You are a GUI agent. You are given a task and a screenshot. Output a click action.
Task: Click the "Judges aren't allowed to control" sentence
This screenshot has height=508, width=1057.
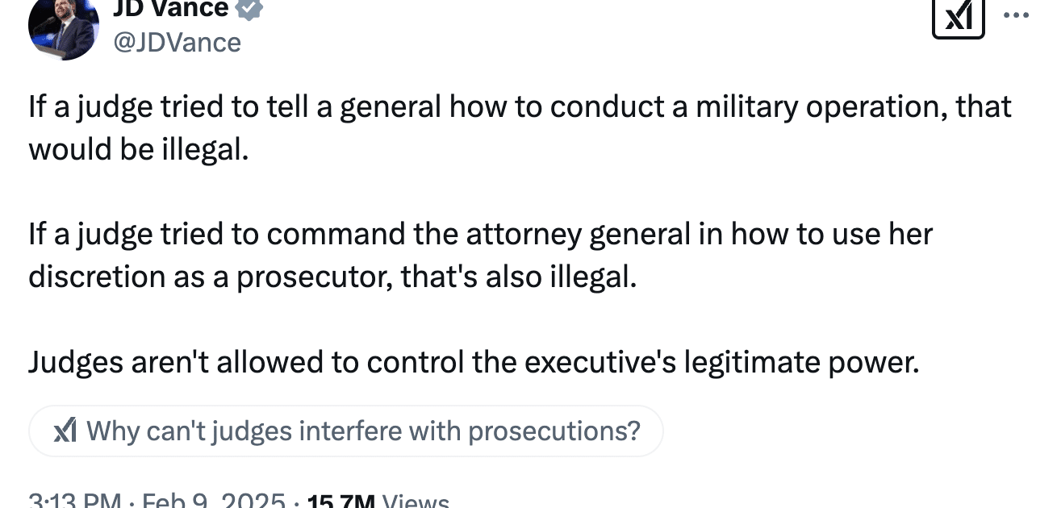pyautogui.click(x=474, y=362)
